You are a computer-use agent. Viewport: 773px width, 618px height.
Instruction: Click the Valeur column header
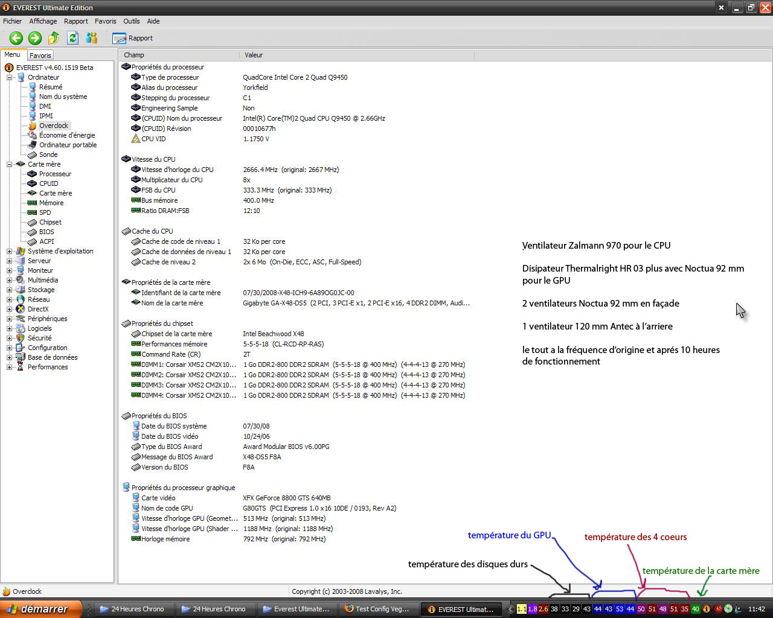[357, 55]
